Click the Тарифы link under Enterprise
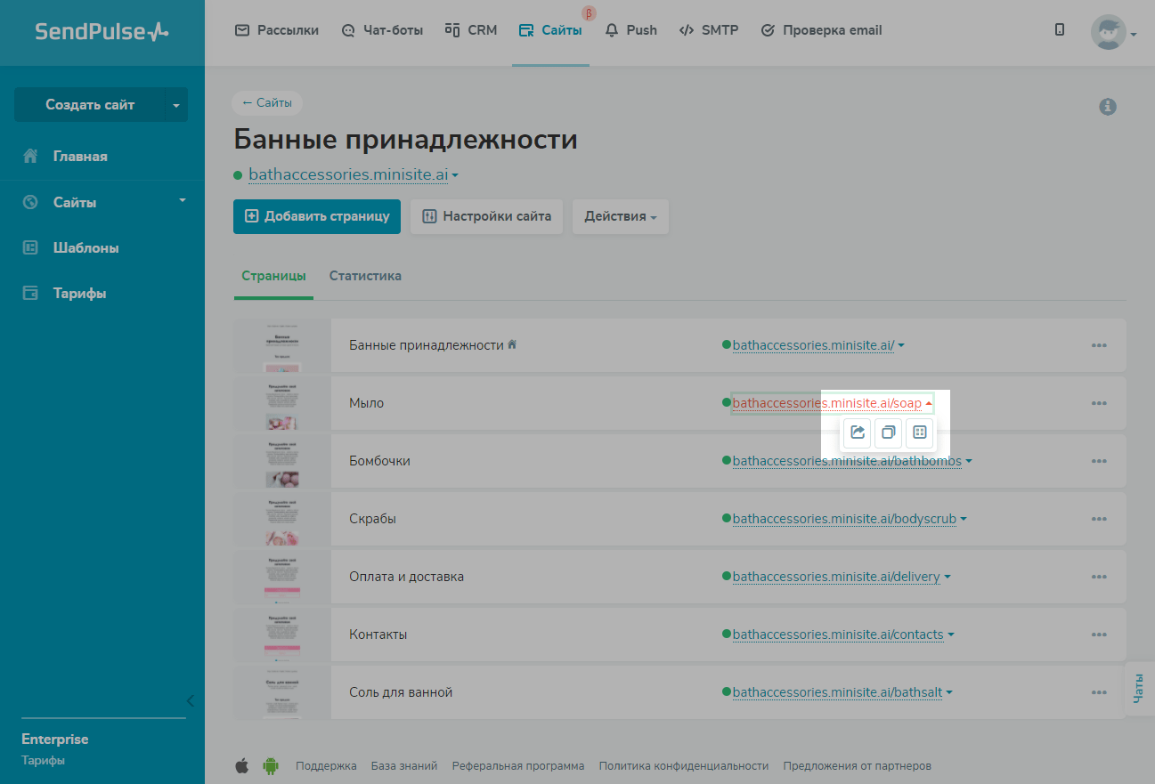Screen dimensions: 1155x784 tap(43, 761)
